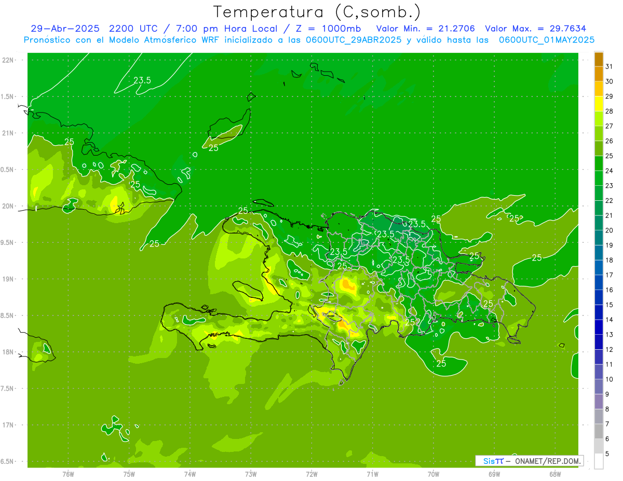The width and height of the screenshot is (623, 481).
Task: Click the 70W longitude axis label
Action: [x=434, y=474]
